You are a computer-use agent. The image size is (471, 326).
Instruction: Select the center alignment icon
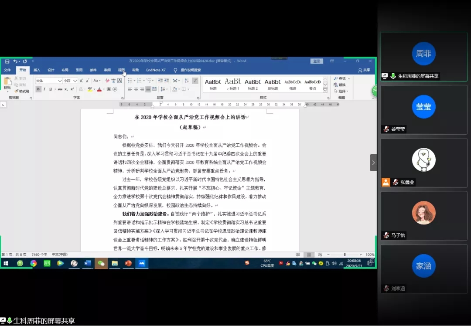(x=136, y=89)
